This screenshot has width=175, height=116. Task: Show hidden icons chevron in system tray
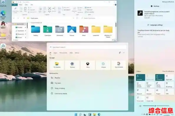point(142,114)
